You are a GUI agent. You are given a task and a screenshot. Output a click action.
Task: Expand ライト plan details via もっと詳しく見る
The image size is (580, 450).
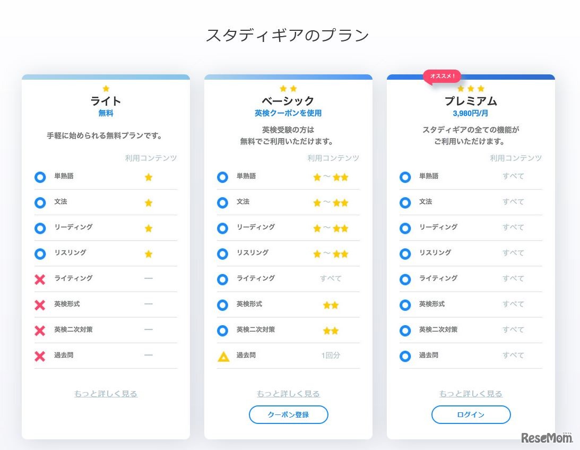point(105,394)
